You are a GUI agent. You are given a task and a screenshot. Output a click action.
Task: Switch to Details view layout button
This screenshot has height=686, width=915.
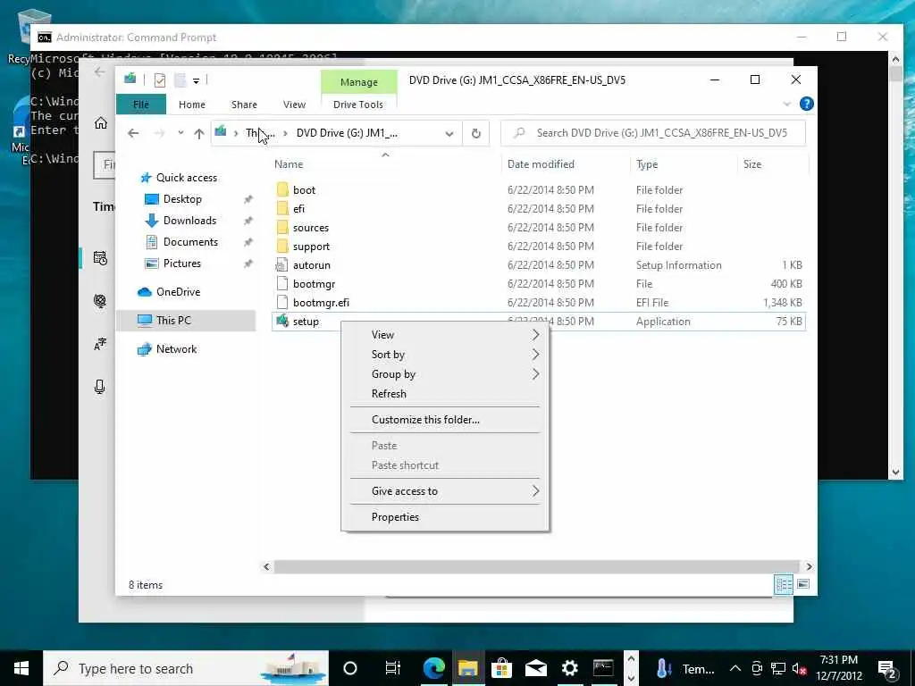pos(783,584)
